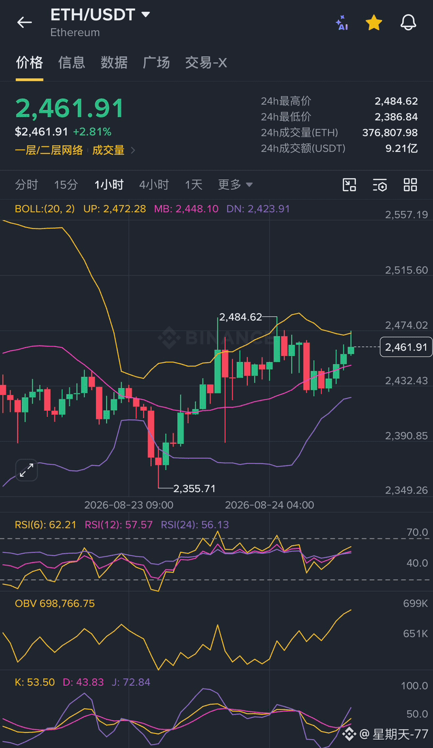433x748 pixels.
Task: Tap the J: 72.84 value
Action: pos(131,682)
